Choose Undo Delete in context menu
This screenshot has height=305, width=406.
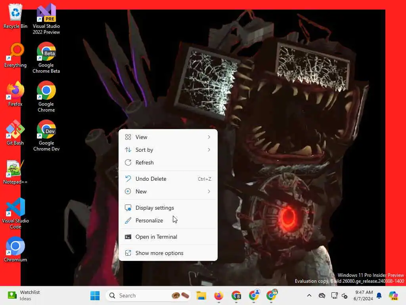click(168, 179)
